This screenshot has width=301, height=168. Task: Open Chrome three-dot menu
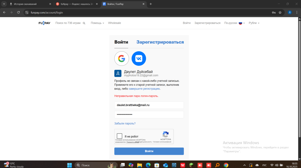[x=296, y=12]
